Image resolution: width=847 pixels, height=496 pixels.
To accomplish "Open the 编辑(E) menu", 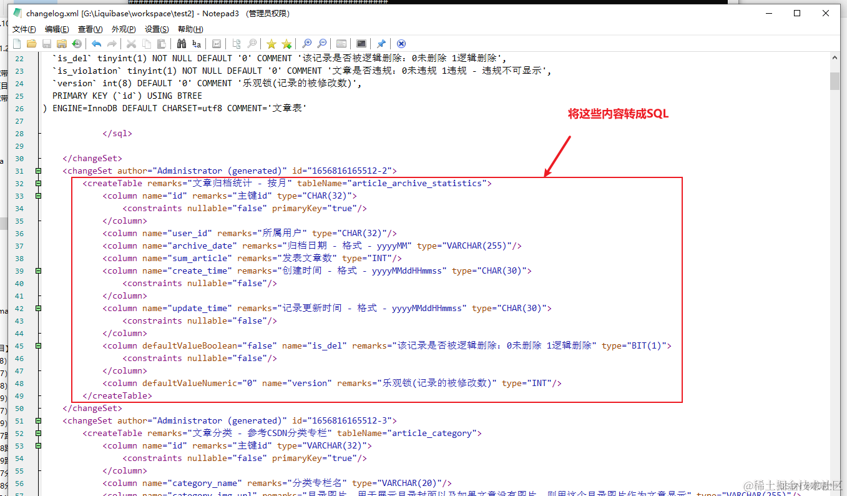I will (57, 29).
